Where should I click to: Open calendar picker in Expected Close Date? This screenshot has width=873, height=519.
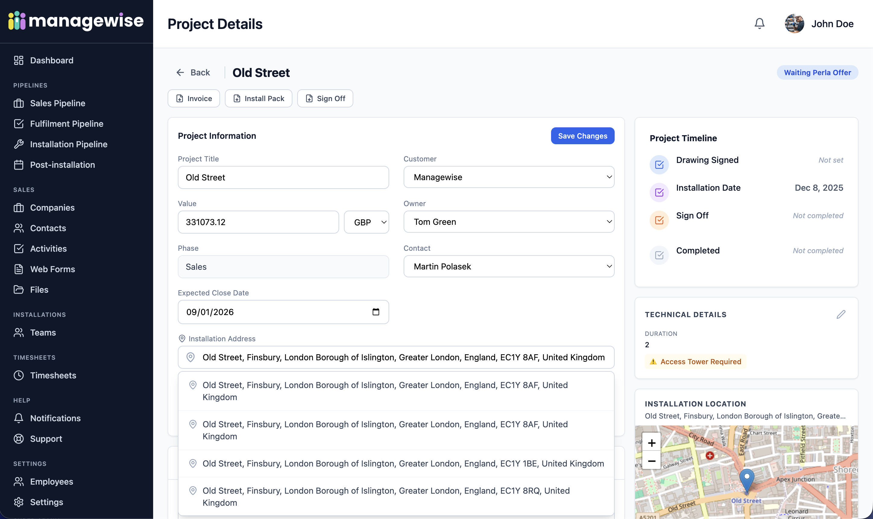click(x=376, y=312)
